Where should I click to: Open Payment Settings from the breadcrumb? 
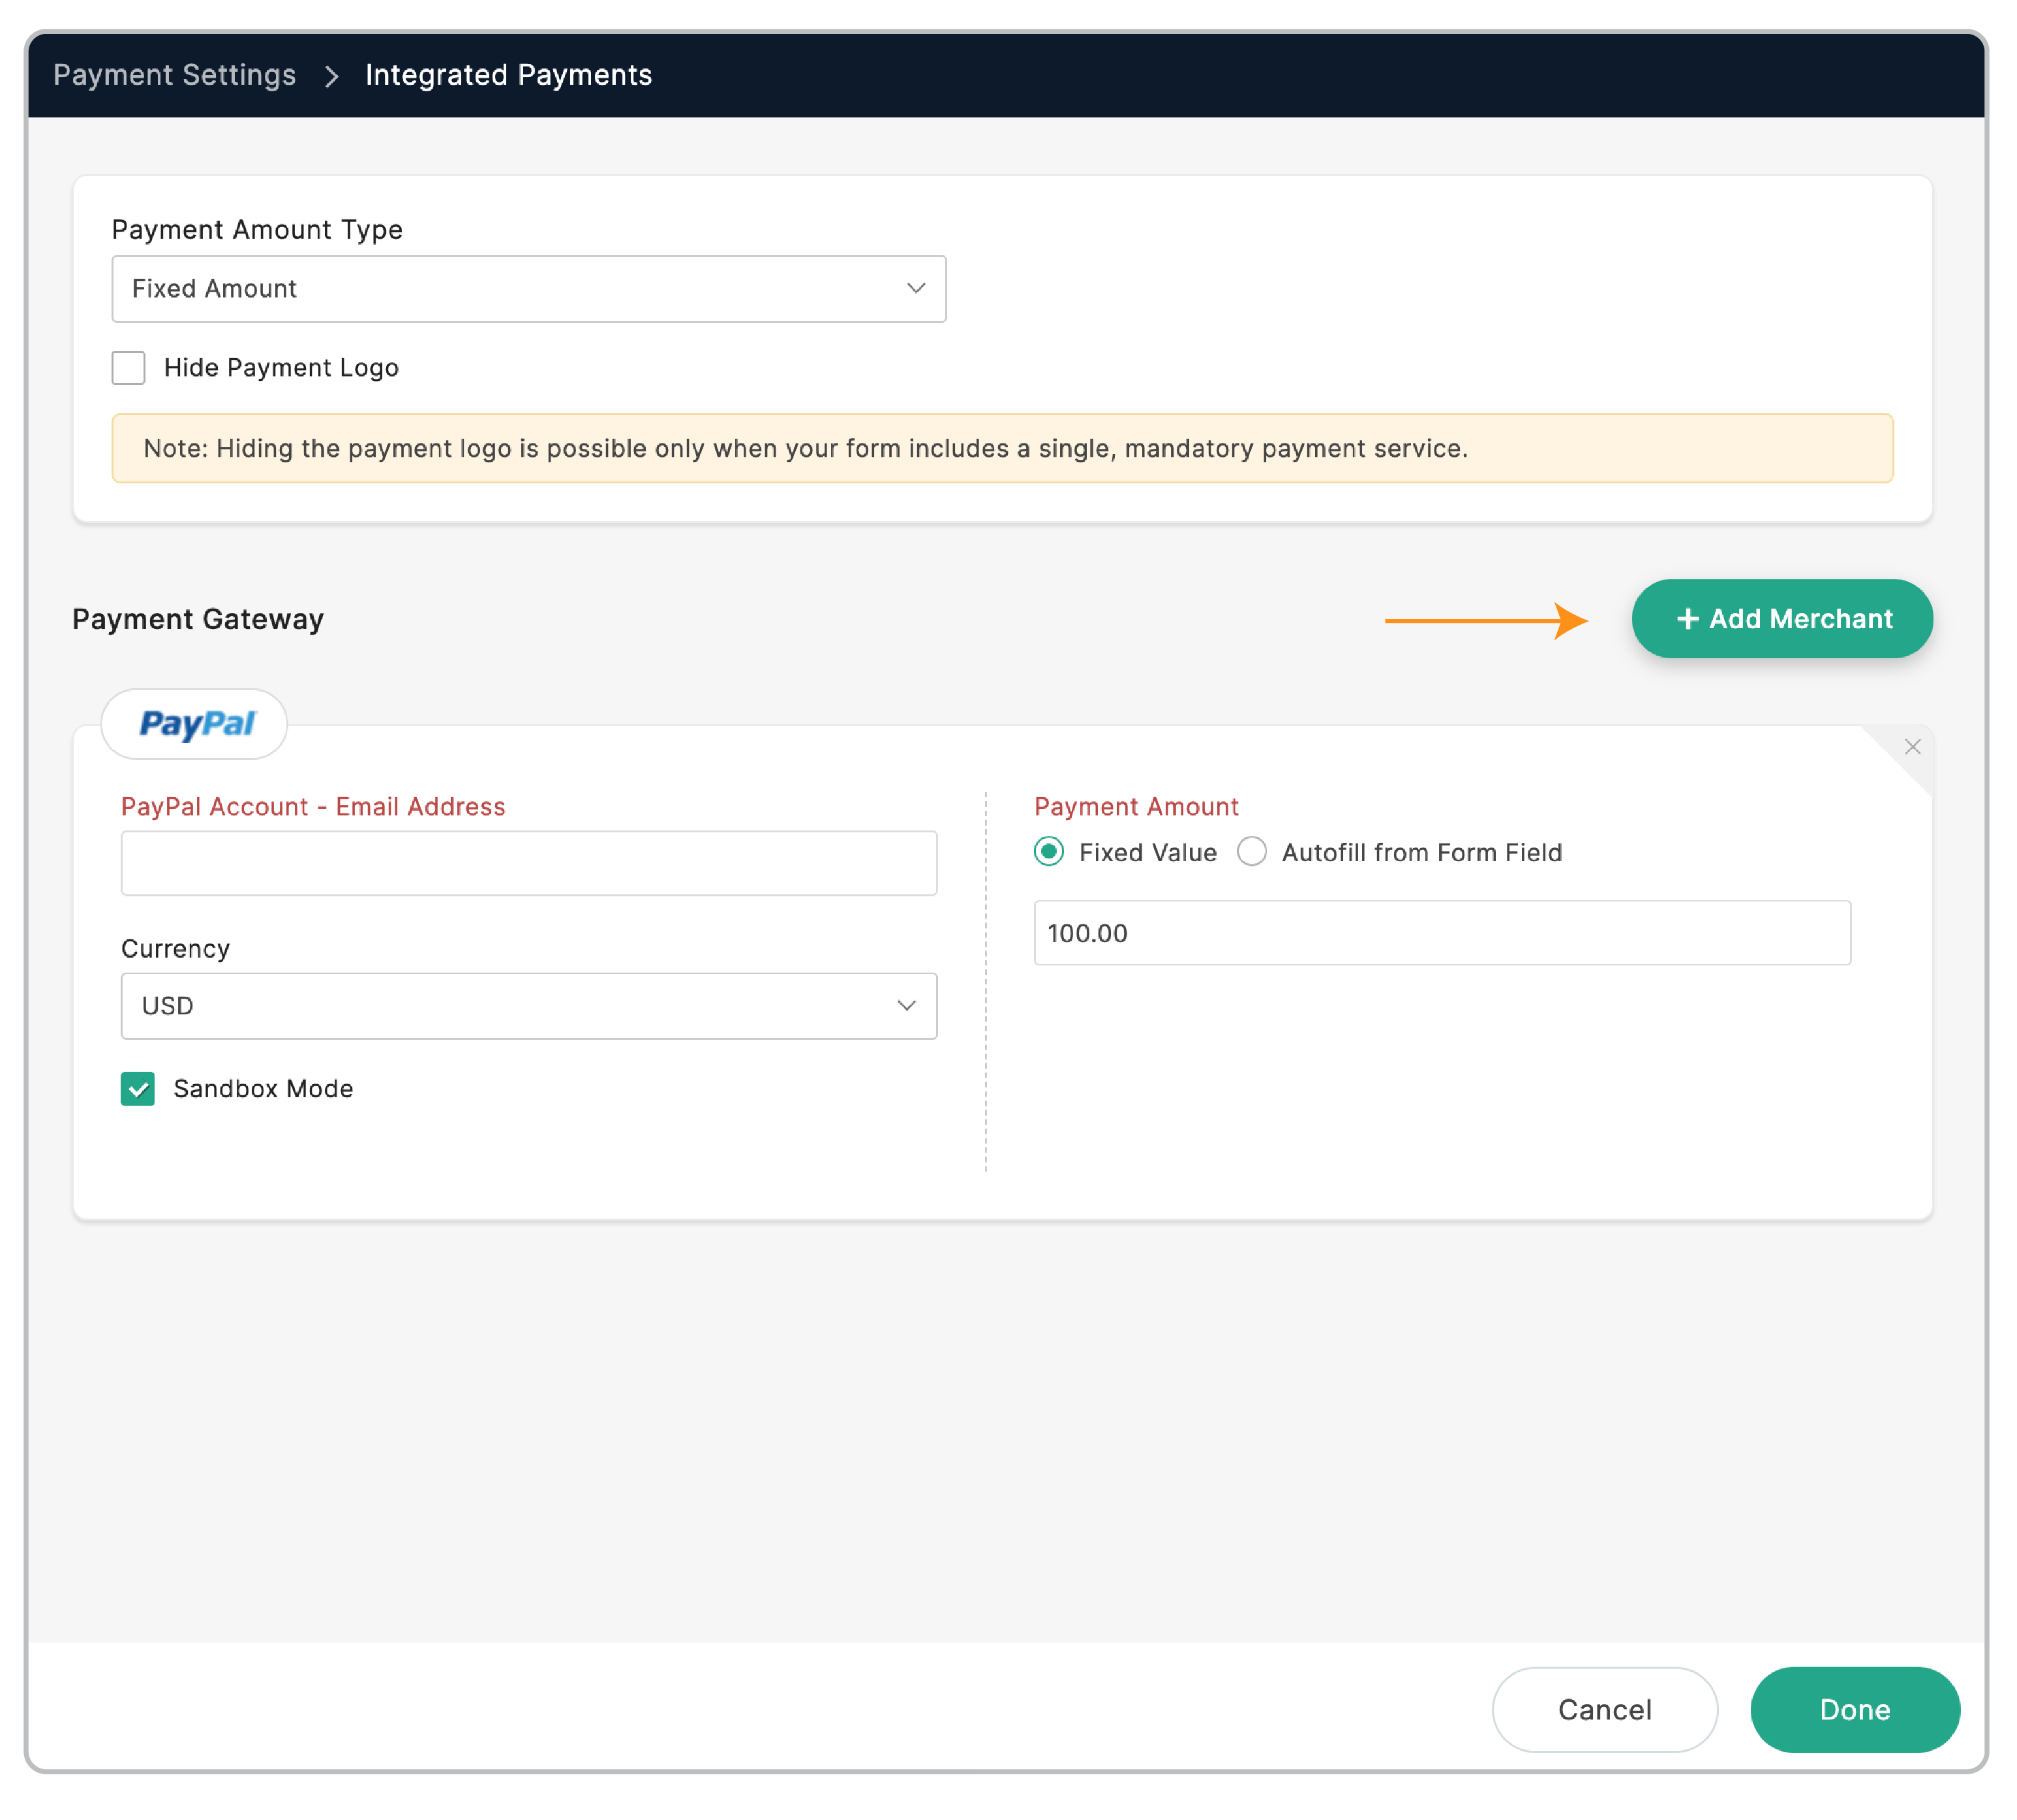point(175,75)
